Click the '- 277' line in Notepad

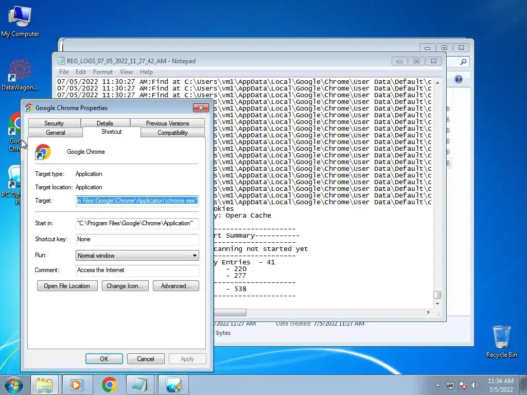[x=236, y=276]
